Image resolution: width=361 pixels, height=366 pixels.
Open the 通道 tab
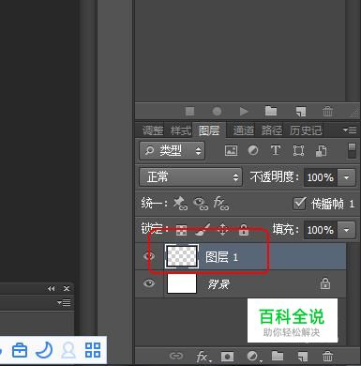[x=244, y=130]
